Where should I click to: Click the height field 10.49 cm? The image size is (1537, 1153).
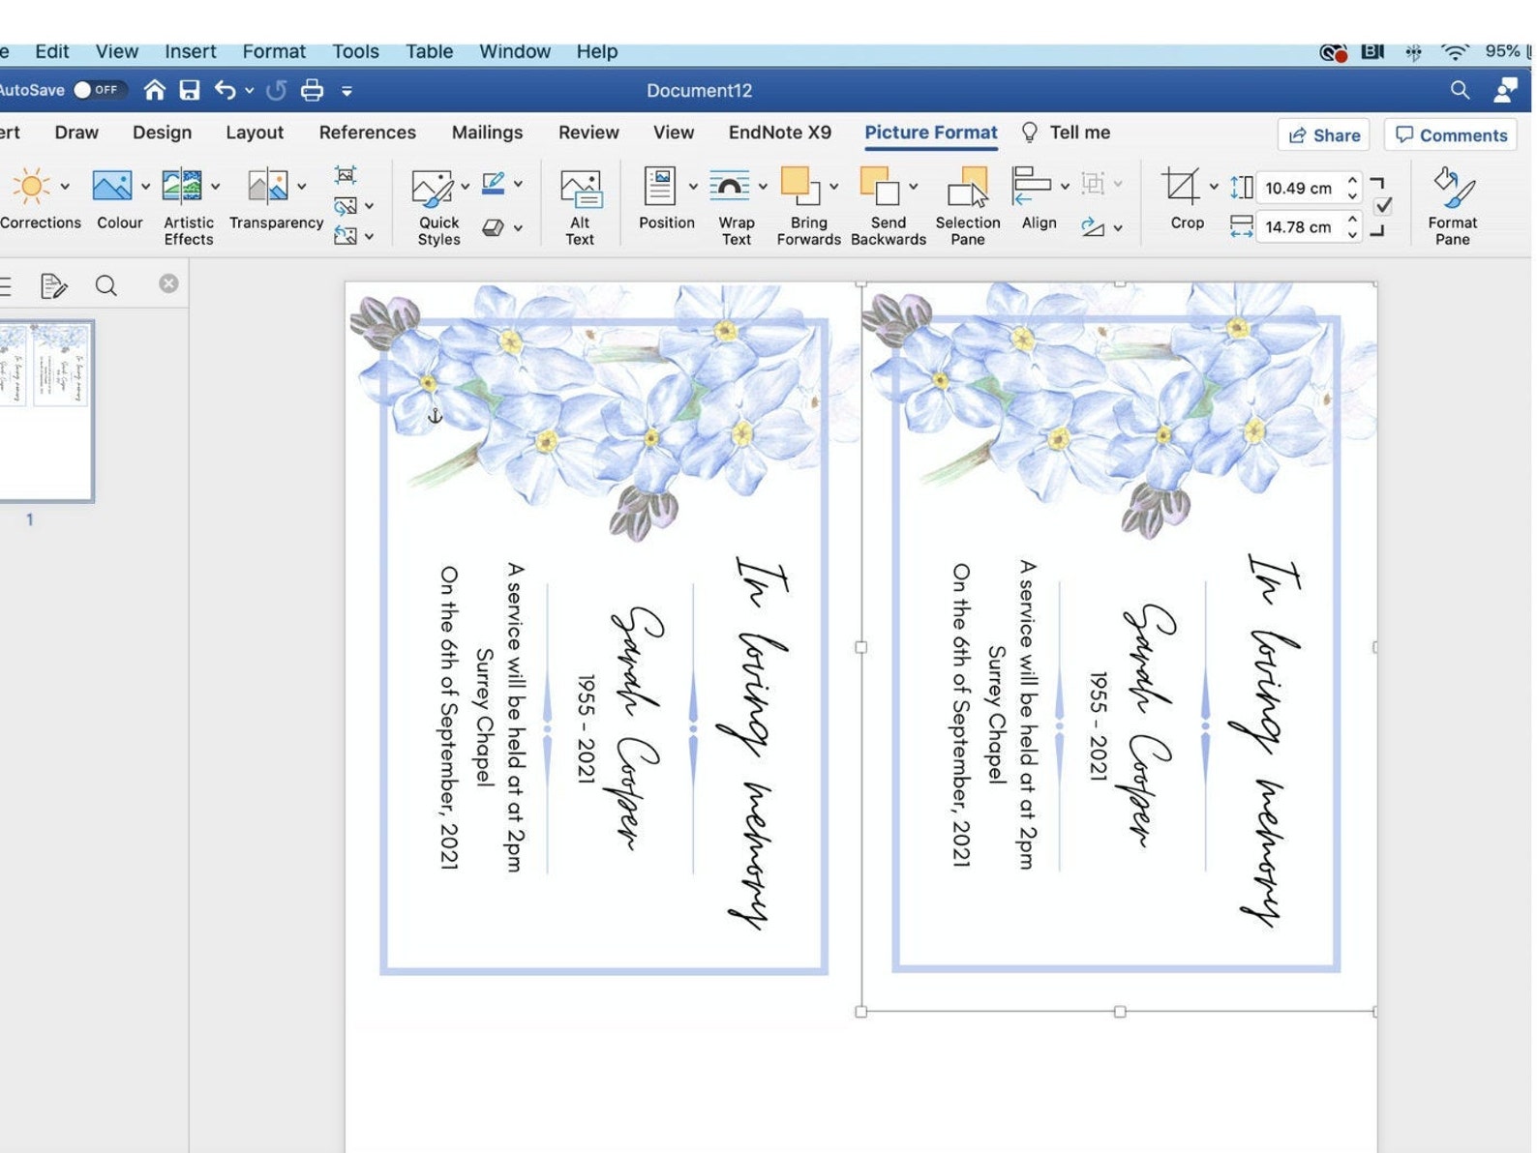(x=1298, y=188)
